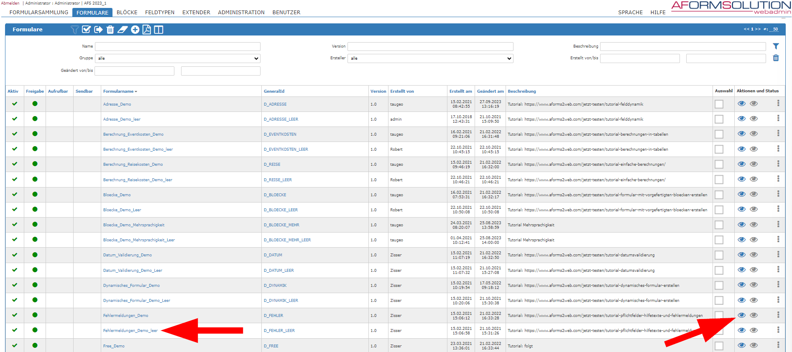Open the three-dot menu for Adresse_Demo

(x=778, y=103)
